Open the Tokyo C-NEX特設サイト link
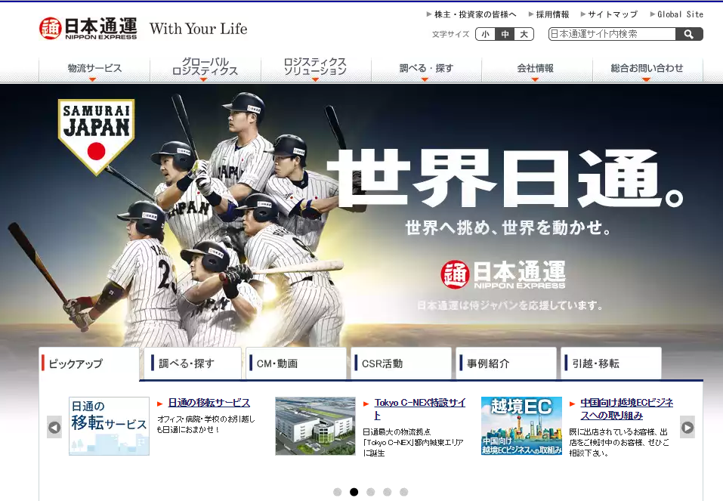 (x=419, y=409)
